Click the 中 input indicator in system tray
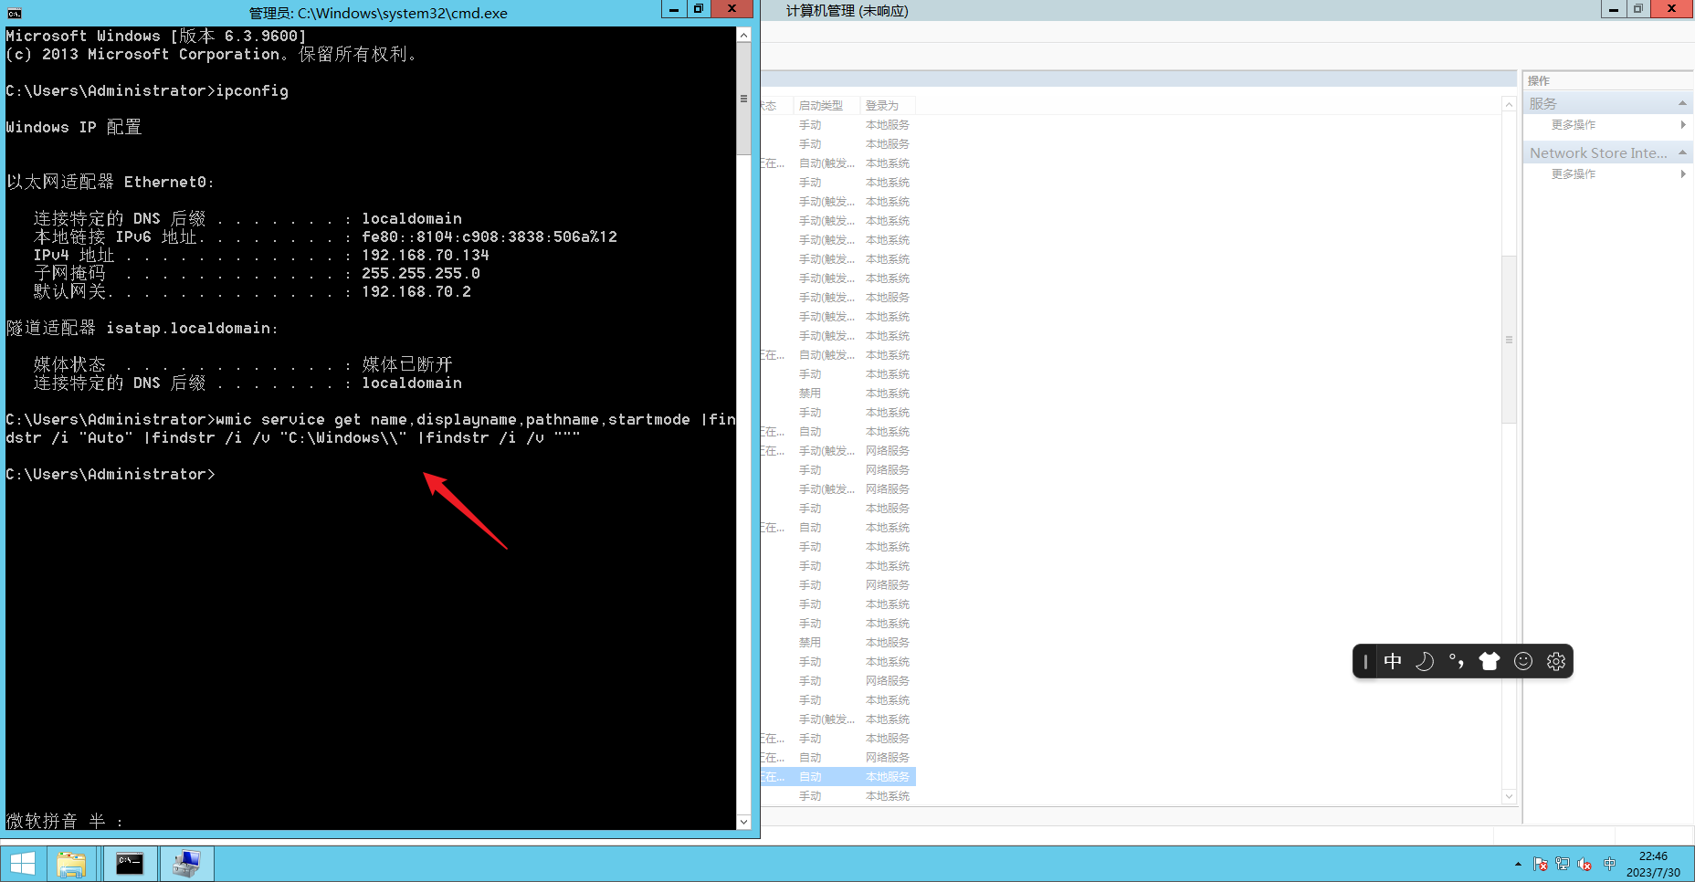The width and height of the screenshot is (1695, 882). 1609,864
